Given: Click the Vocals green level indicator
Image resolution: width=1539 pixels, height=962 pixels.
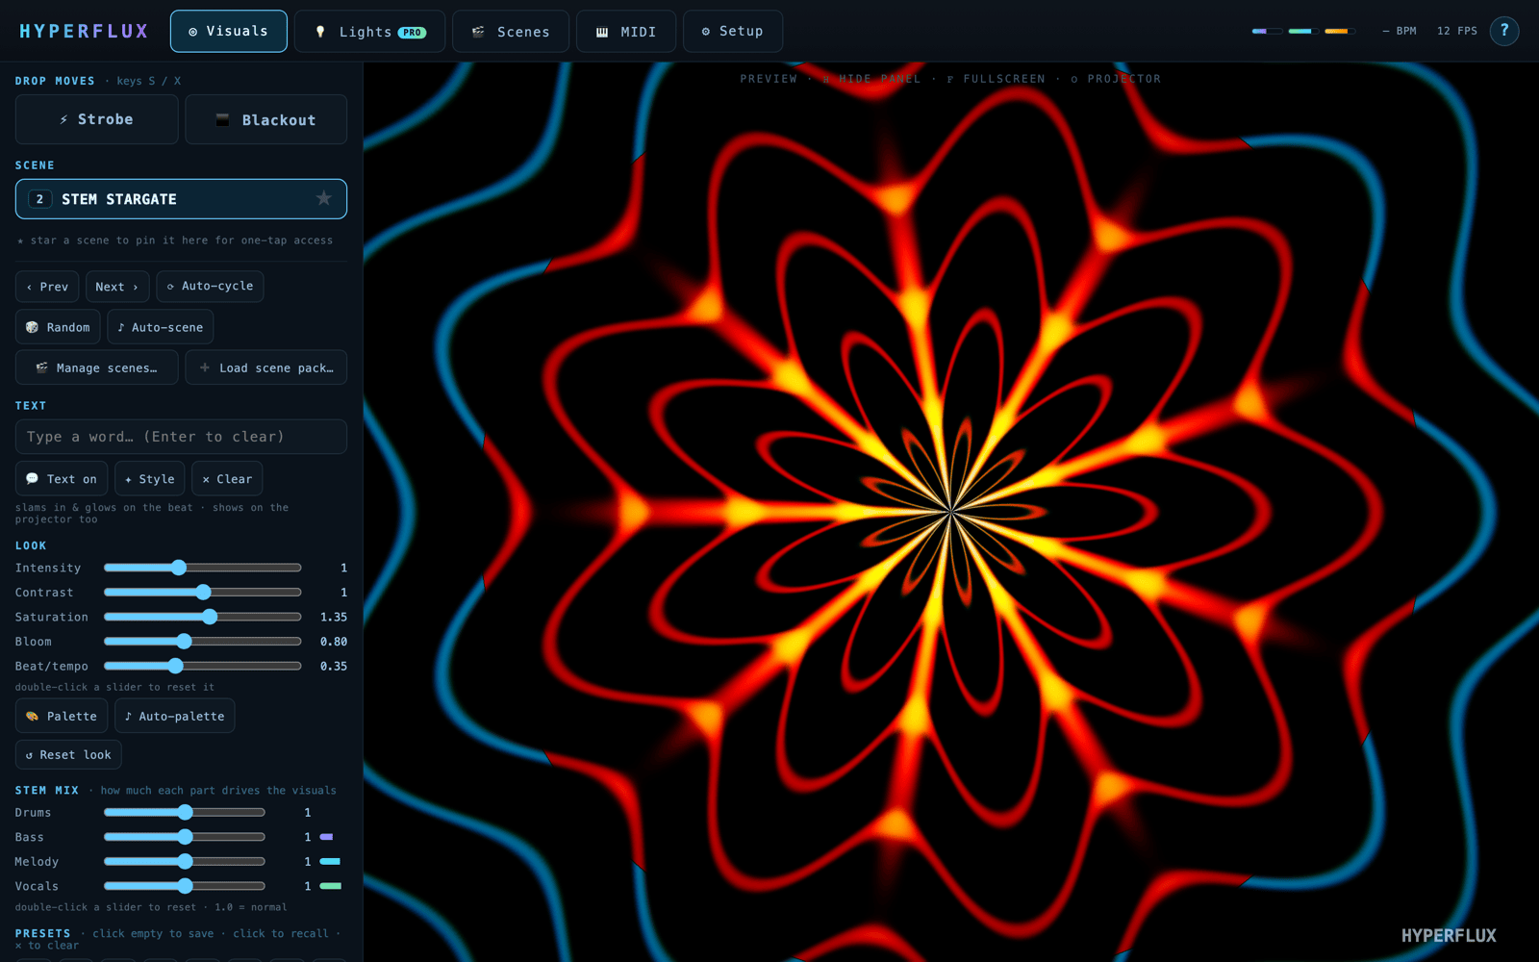Looking at the screenshot, I should click(331, 886).
